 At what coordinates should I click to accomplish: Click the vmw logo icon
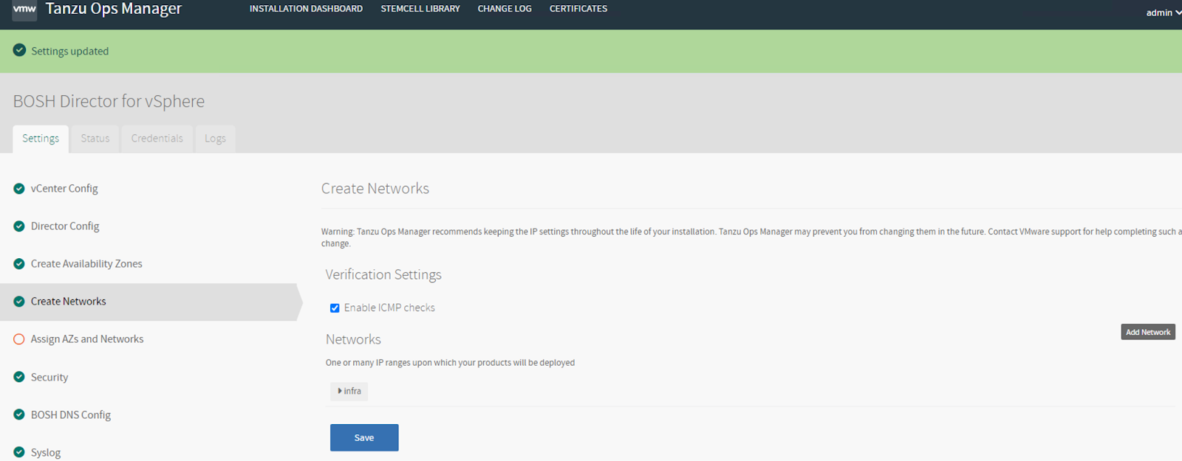24,10
